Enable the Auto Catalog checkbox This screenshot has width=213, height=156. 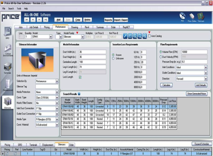tap(149, 36)
